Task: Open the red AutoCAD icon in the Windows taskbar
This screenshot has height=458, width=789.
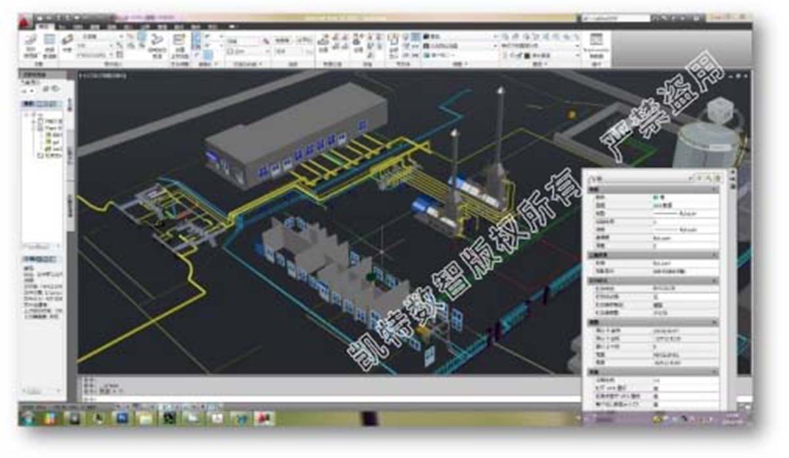Action: (x=264, y=417)
